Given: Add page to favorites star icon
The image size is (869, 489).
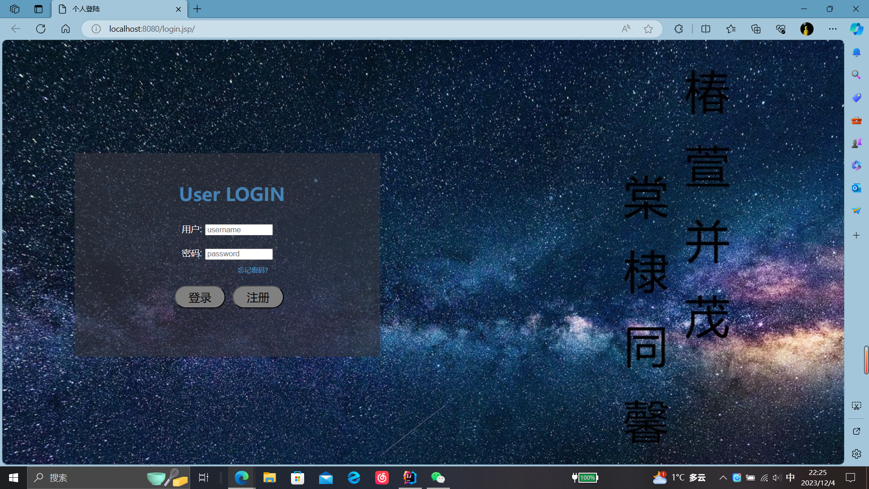Looking at the screenshot, I should point(648,29).
